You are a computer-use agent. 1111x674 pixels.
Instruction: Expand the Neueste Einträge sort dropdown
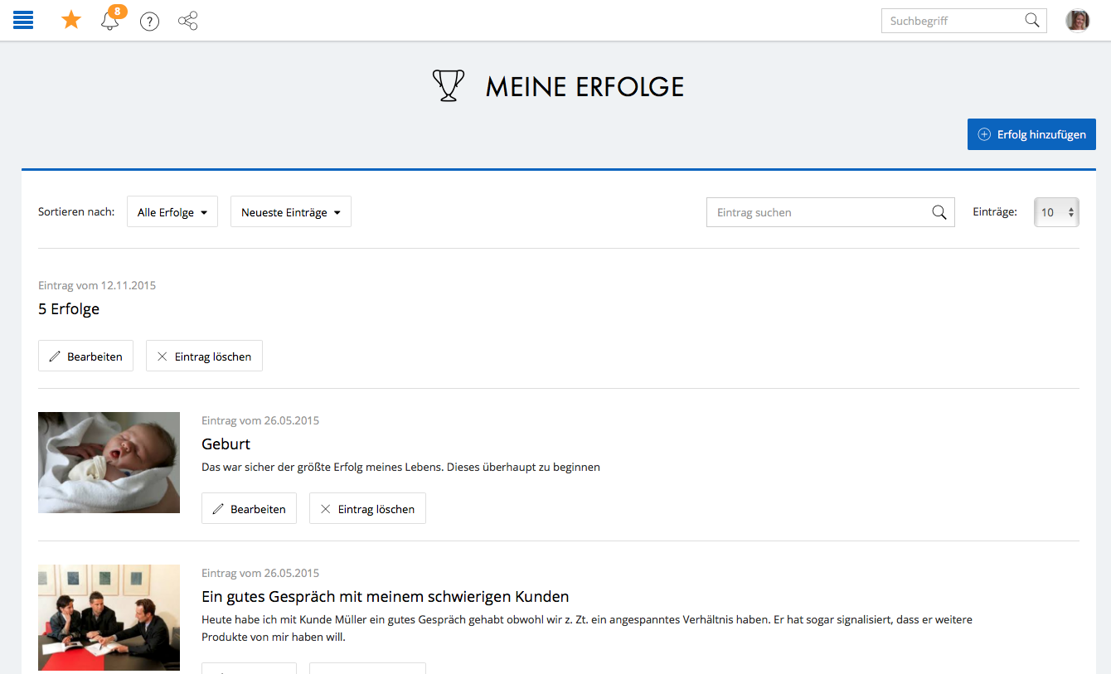[x=291, y=211]
